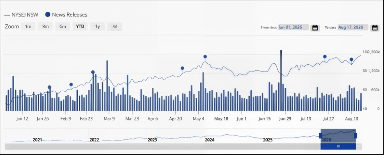Open the news release marker near Aug 10
Image resolution: width=384 pixels, height=155 pixels.
[x=351, y=59]
